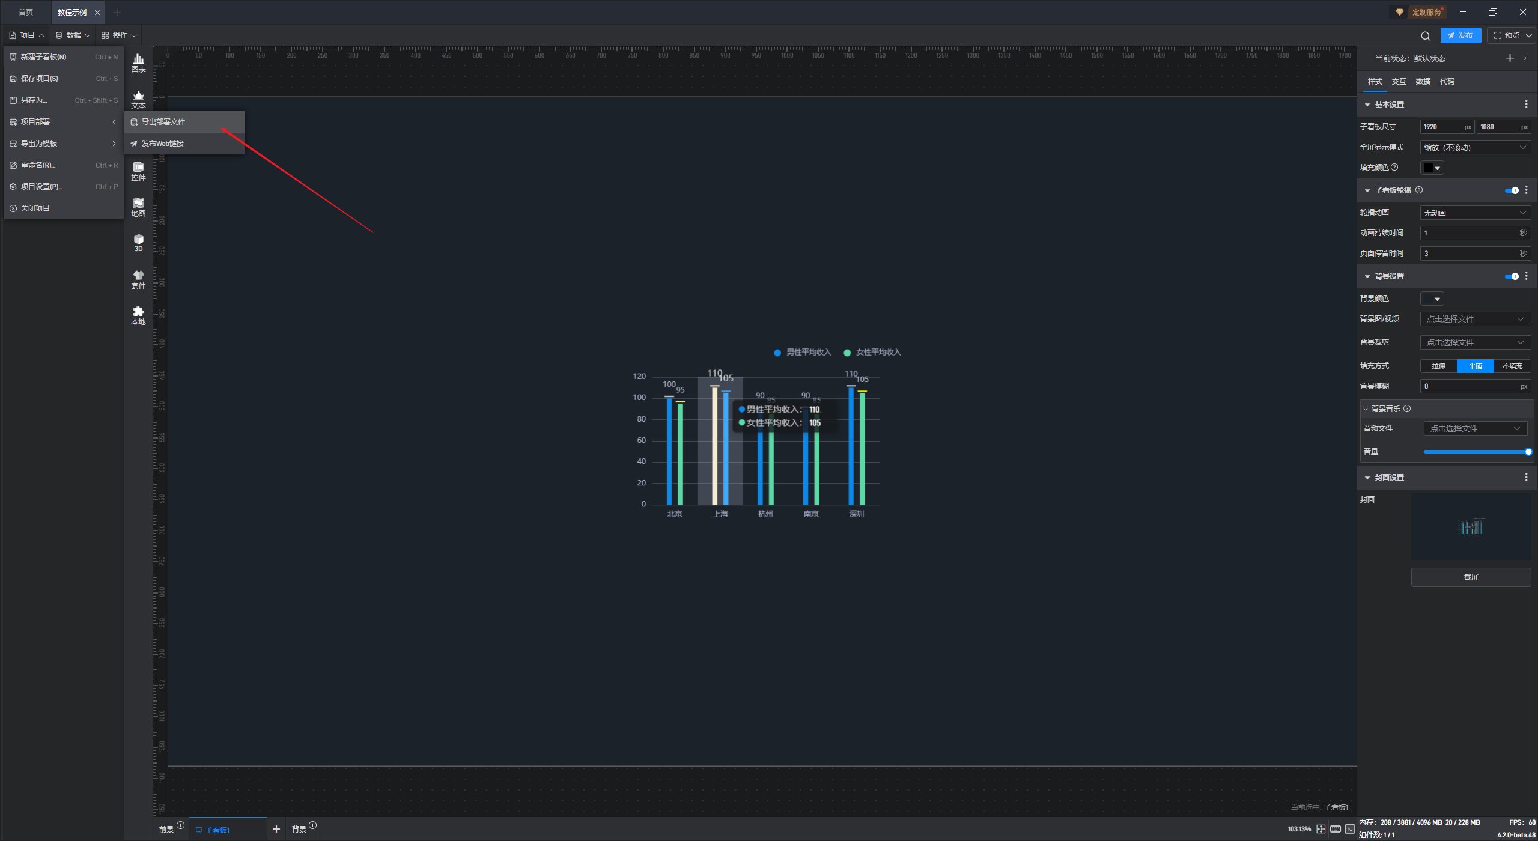Open the 全屏显示模式 dropdown
Viewport: 1538px width, 841px height.
(x=1475, y=147)
